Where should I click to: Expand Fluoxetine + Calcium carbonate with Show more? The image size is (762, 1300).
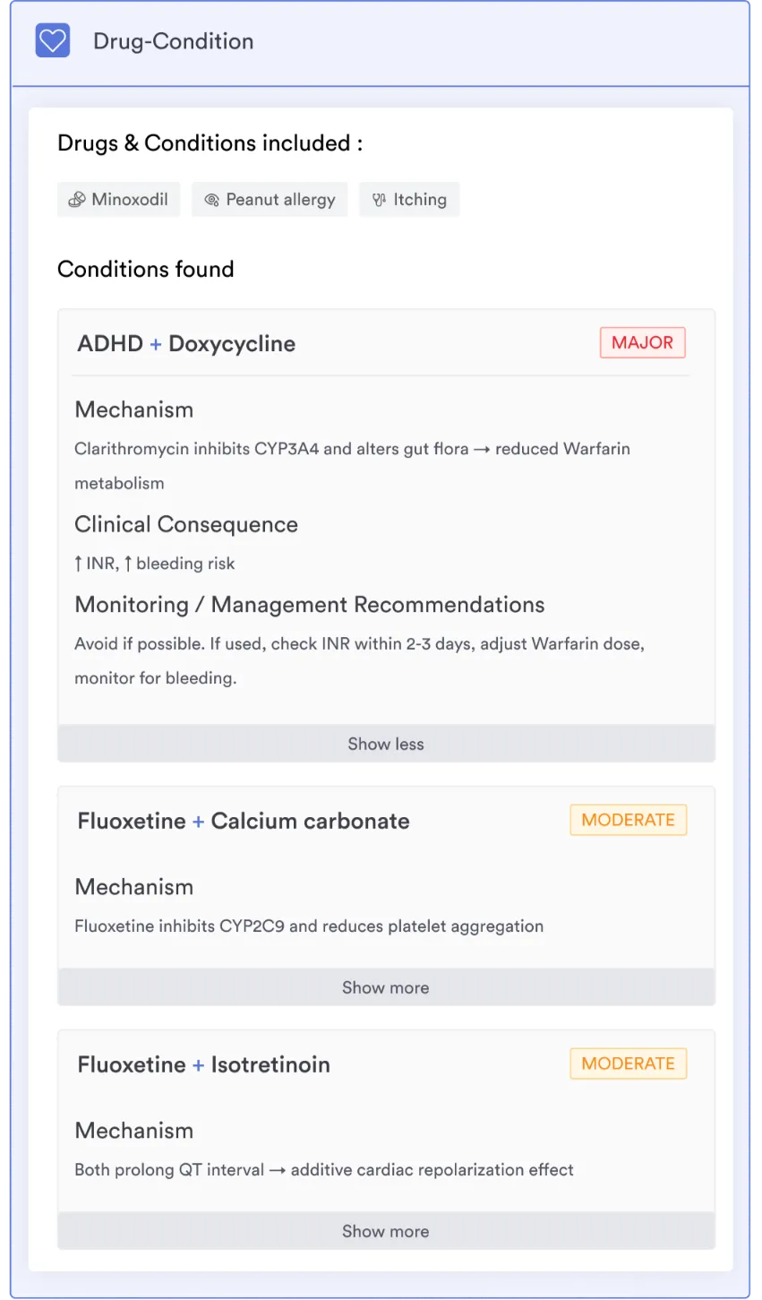click(386, 987)
